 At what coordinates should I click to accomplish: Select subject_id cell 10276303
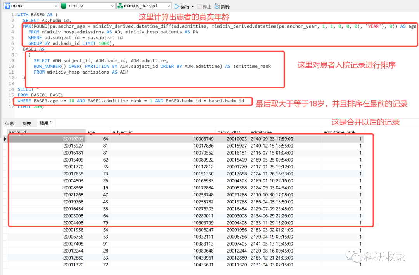(x=163, y=209)
